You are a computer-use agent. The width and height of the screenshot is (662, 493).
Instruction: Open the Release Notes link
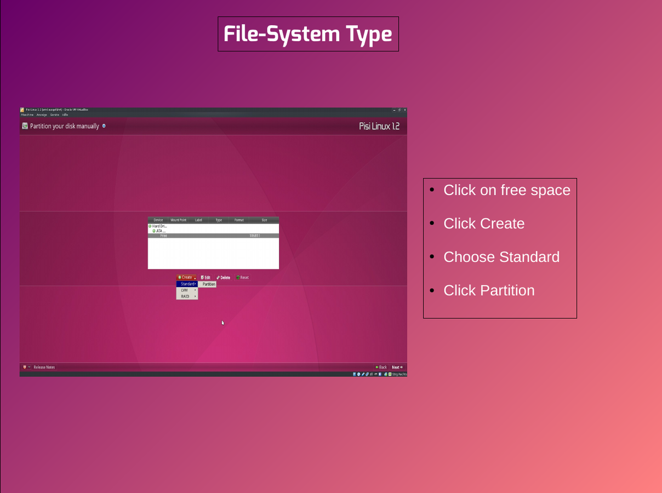[x=44, y=367]
